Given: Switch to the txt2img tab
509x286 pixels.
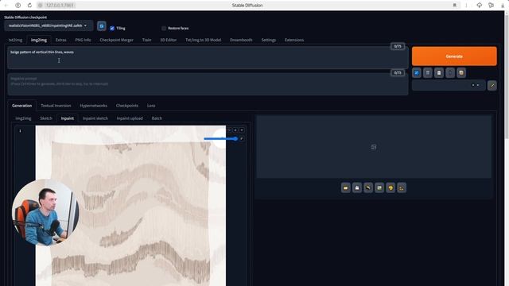Looking at the screenshot, I should 16,40.
